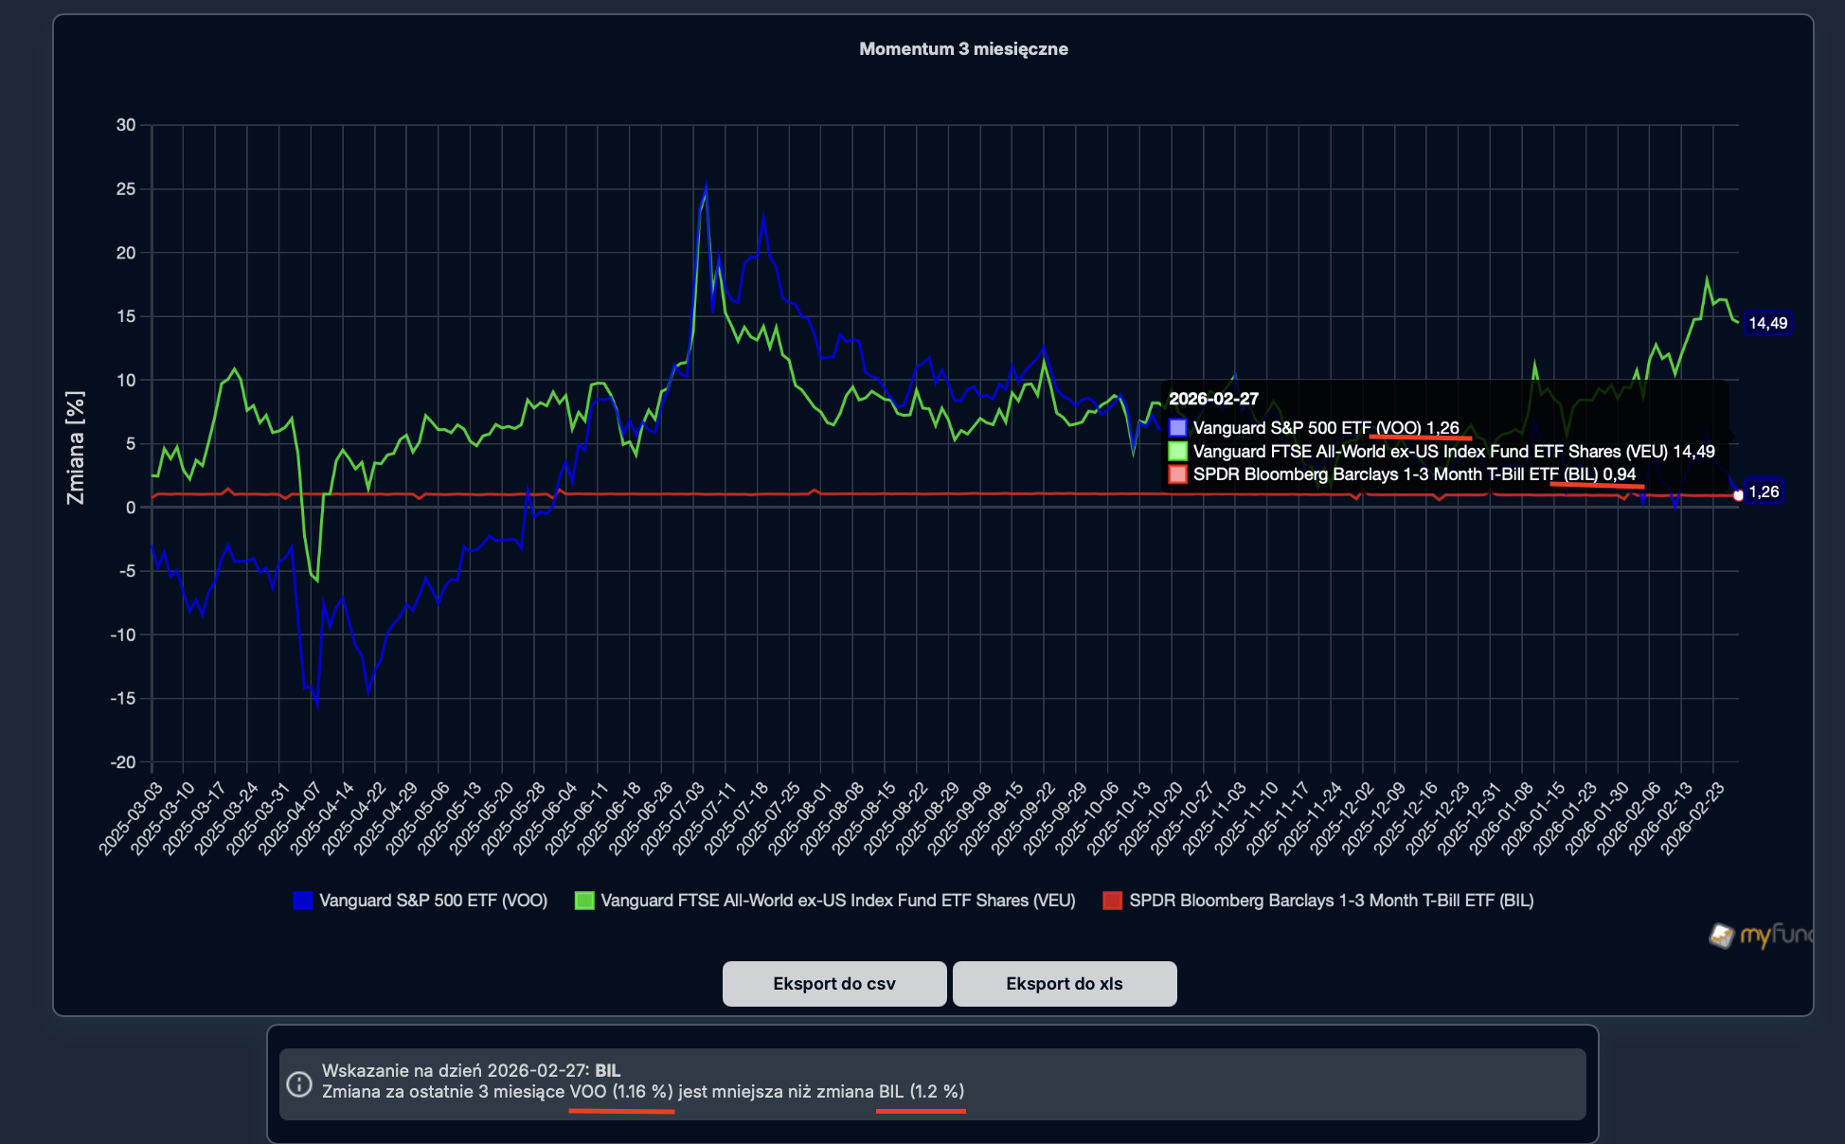Click the SPDR Bloomberg Barclays T-Bill (BIL) legend label

(x=1331, y=901)
